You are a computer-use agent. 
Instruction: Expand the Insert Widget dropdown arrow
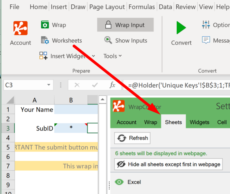tap(93, 56)
